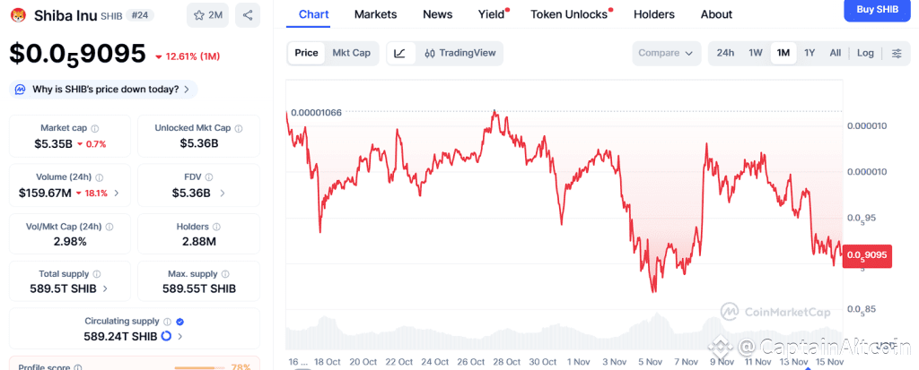
Task: Click the Buy SHIB button
Action: coord(878,9)
